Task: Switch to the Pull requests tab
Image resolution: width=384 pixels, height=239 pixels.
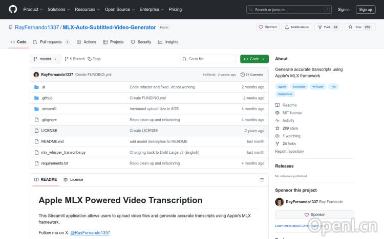Action: tap(51, 42)
